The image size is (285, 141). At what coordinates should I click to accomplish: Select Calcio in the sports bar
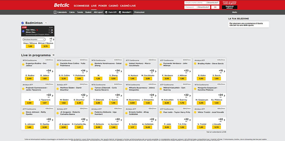[72, 12]
